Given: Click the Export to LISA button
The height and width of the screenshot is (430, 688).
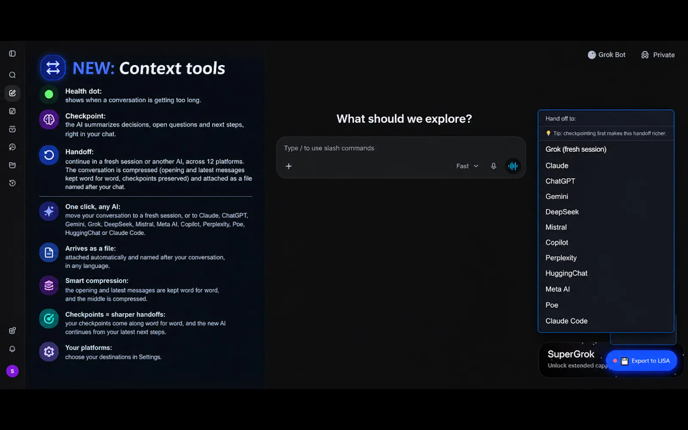Looking at the screenshot, I should tap(642, 361).
